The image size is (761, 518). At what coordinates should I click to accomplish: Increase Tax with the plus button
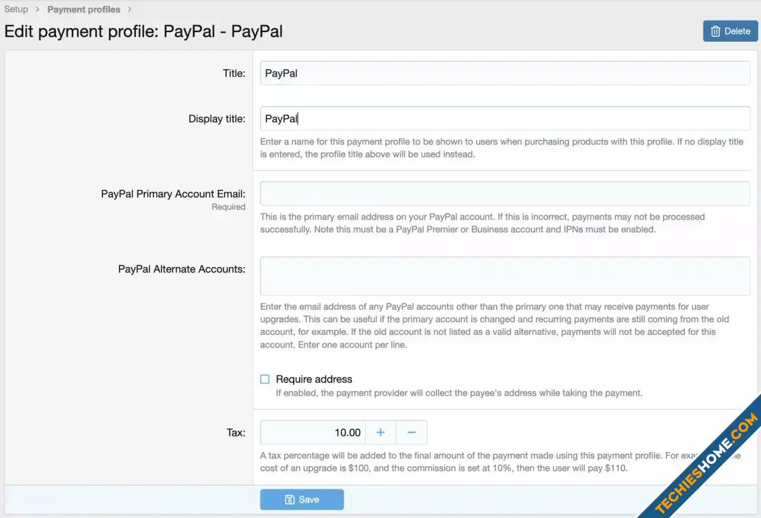point(380,432)
